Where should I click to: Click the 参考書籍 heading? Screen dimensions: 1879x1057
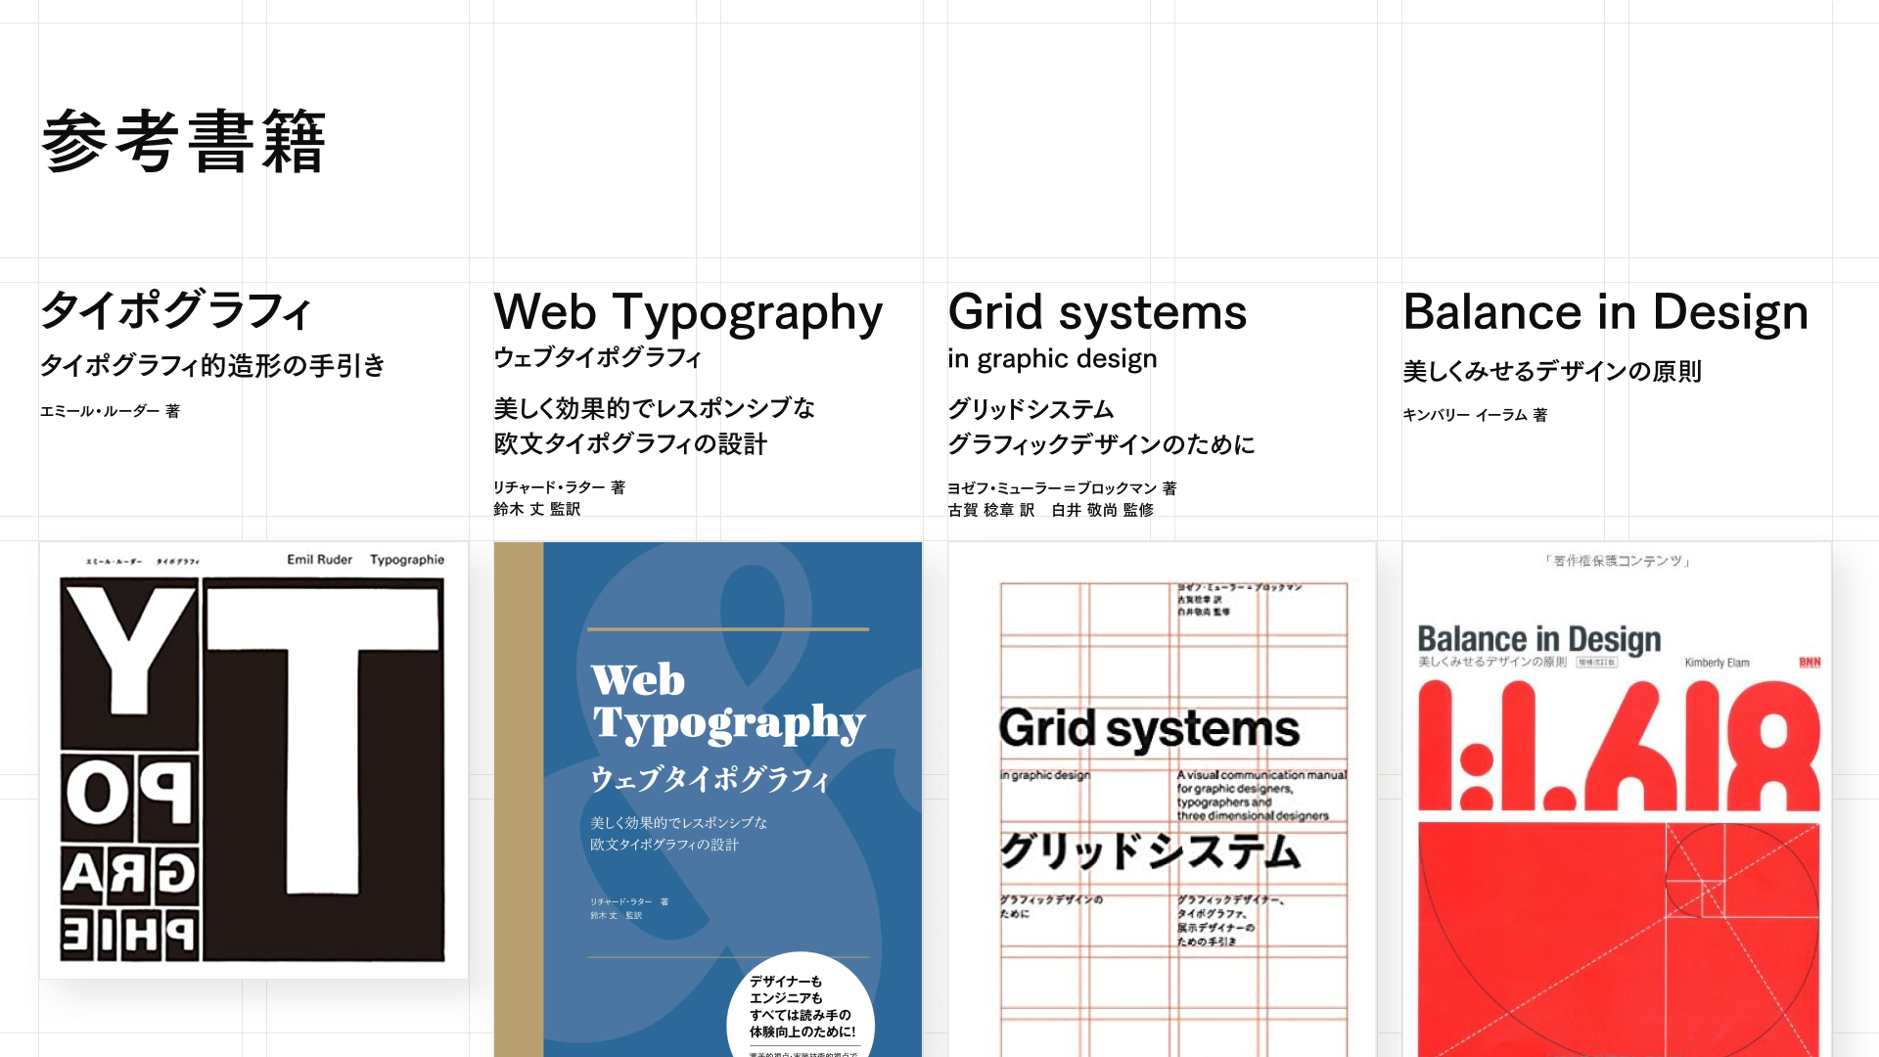[x=183, y=142]
